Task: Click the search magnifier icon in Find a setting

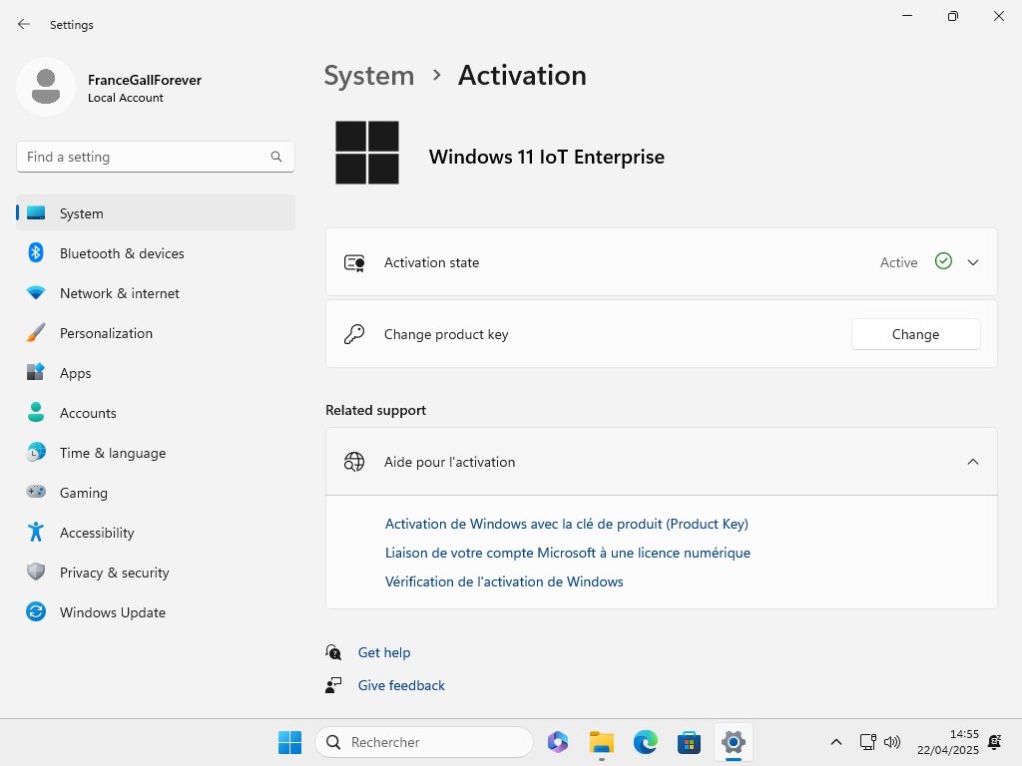Action: pos(276,157)
